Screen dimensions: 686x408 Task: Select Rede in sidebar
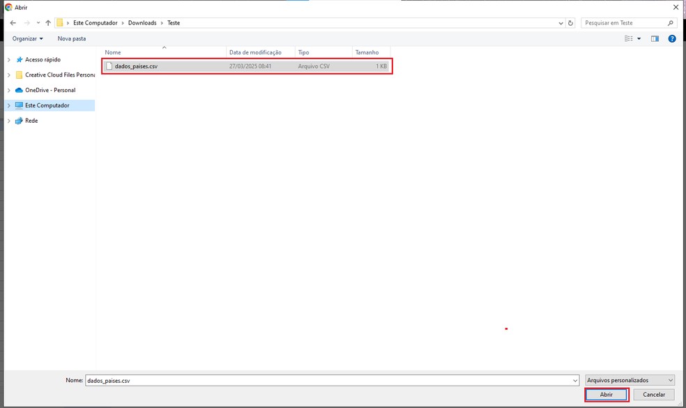click(x=31, y=121)
